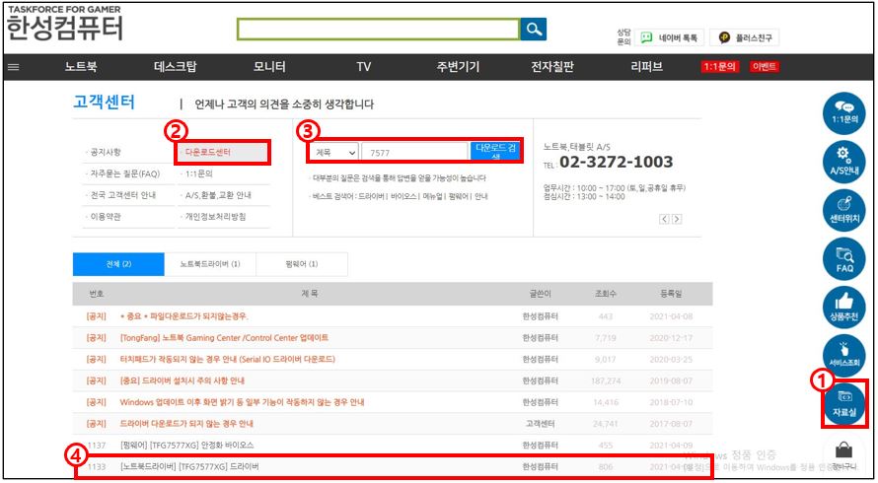The height and width of the screenshot is (483, 878).
Task: Open notice 드라이버 설치시 주의 사항 안내
Action: coord(183,380)
